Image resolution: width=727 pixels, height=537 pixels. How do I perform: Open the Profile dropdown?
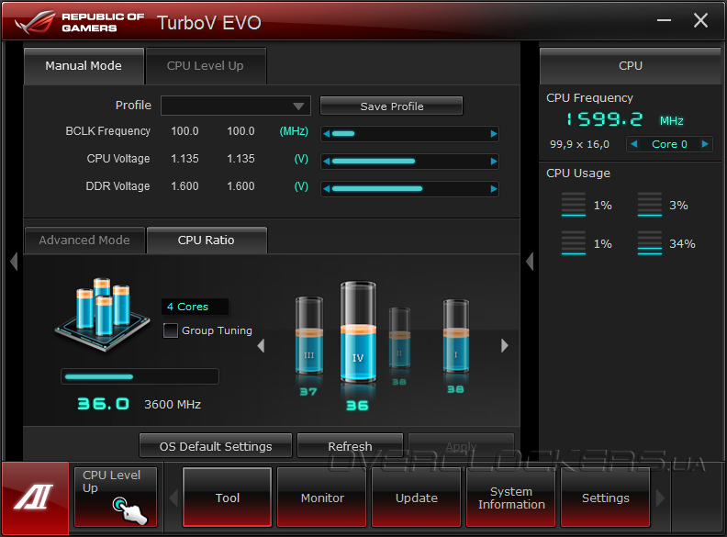click(236, 106)
